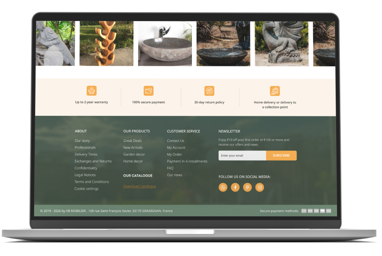The width and height of the screenshot is (382, 256).
Task: Open the Our news link
Action: (x=175, y=175)
